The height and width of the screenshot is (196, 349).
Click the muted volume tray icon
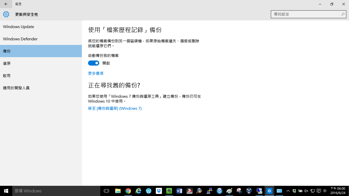[307, 191]
